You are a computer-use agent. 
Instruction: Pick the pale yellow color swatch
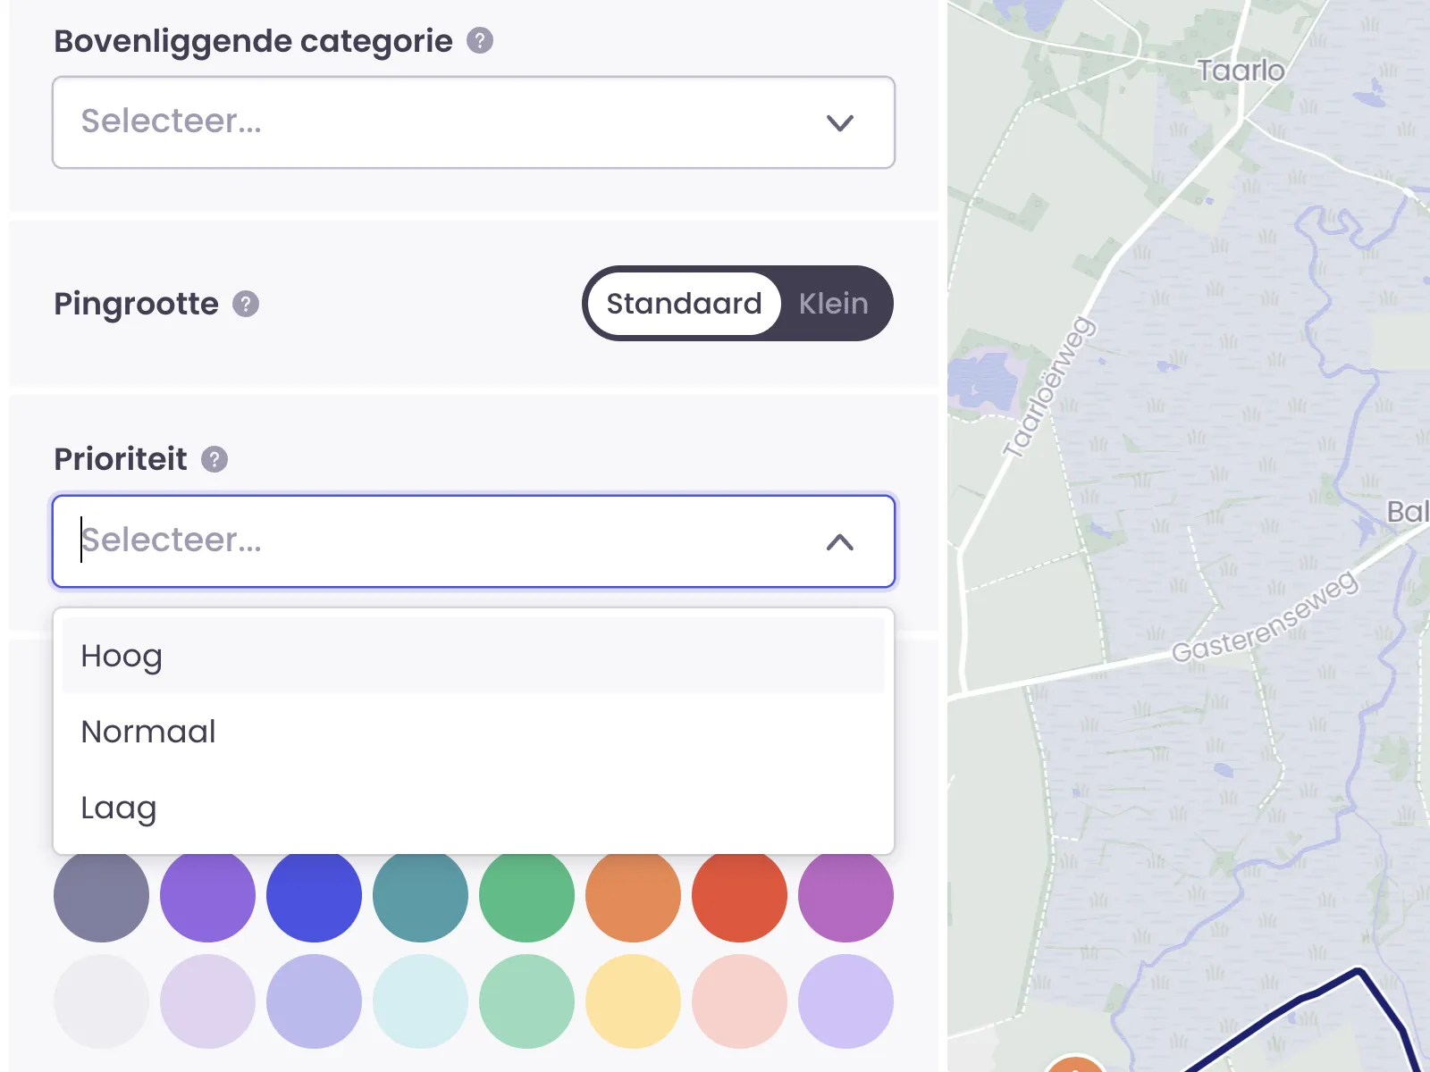point(633,1001)
